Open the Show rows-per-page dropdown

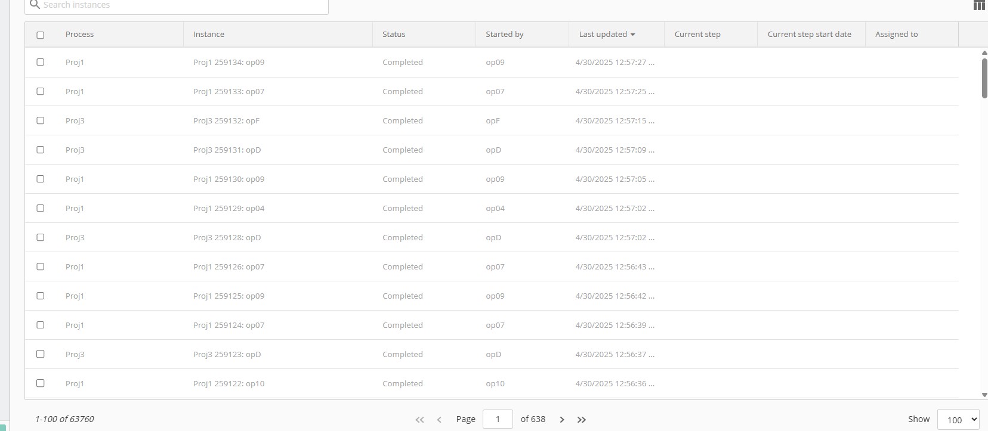point(958,420)
